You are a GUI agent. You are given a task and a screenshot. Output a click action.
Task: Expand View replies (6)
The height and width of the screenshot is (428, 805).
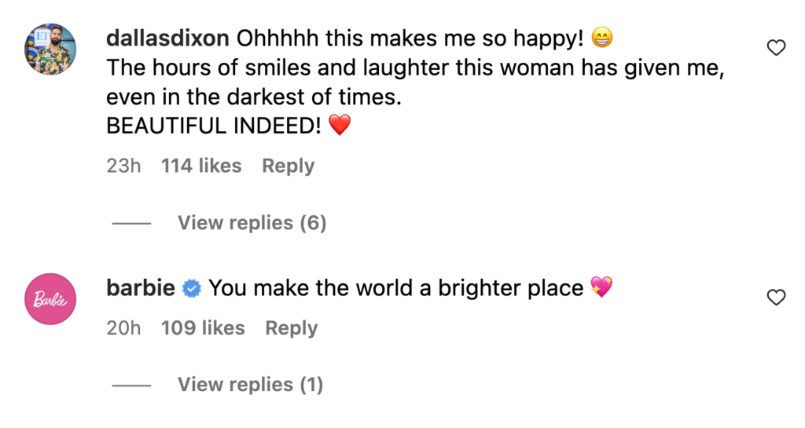pos(252,223)
